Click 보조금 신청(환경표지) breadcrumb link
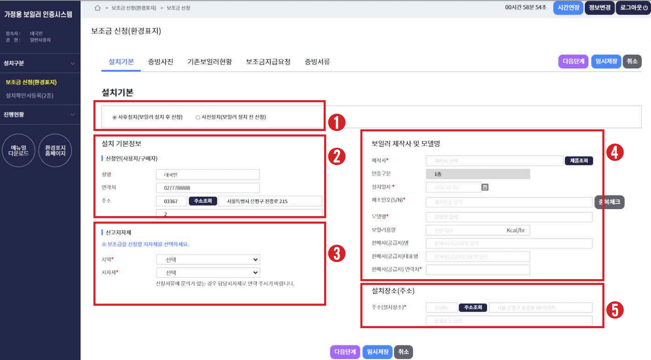Screen dimensions: 651x360 pyautogui.click(x=134, y=8)
